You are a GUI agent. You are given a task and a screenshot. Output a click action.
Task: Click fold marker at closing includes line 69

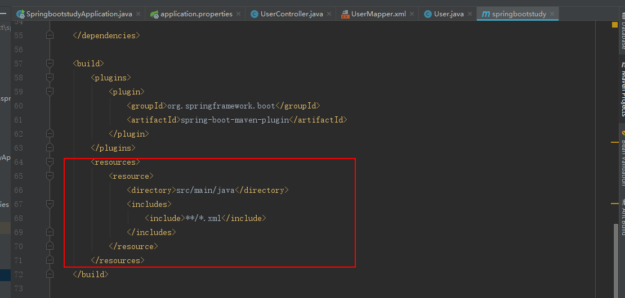[50, 232]
